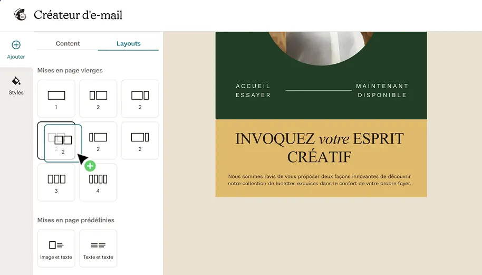482x275 pixels.
Task: Select the four-column blank layout
Action: [98, 183]
